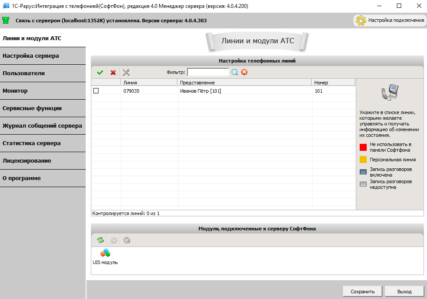Click the application icon in title bar
Screen dimensions: 427x299
6,6
